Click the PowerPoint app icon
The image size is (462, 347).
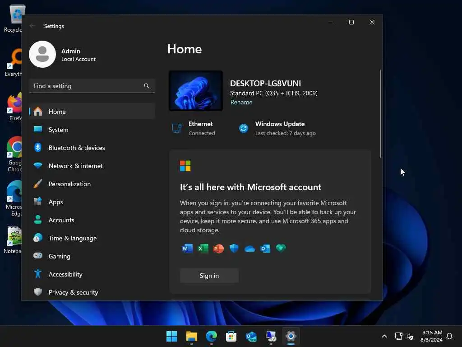(218, 249)
